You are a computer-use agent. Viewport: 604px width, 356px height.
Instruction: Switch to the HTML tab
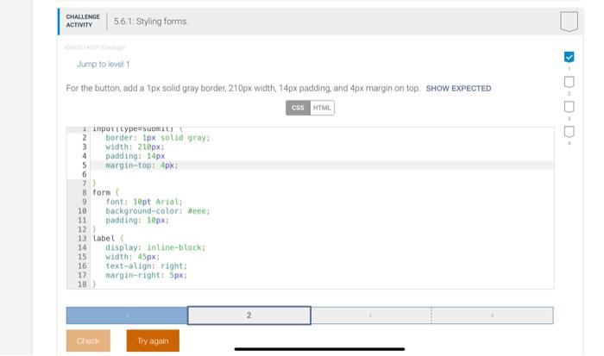(322, 108)
